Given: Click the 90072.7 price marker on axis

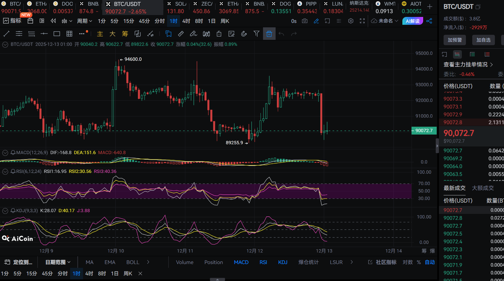Looking at the screenshot, I should pos(424,130).
